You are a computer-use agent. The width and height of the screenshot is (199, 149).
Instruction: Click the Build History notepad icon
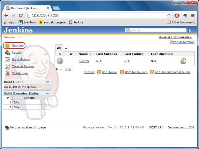click(8, 60)
